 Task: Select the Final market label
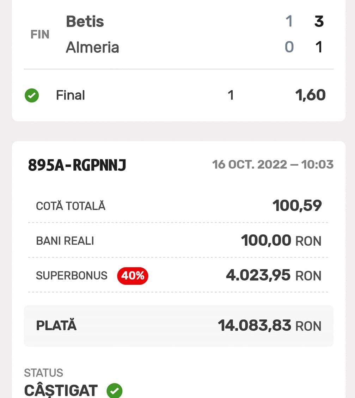[x=71, y=95]
